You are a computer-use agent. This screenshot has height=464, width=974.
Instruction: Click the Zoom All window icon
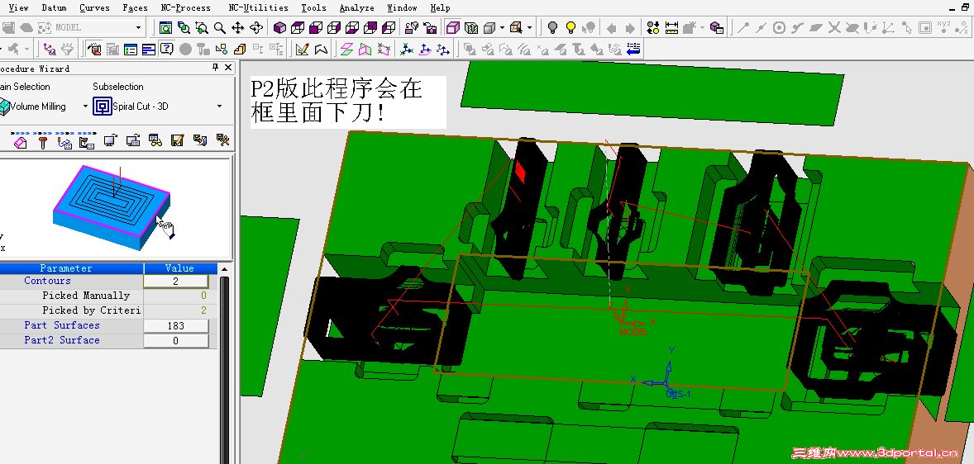tap(165, 28)
